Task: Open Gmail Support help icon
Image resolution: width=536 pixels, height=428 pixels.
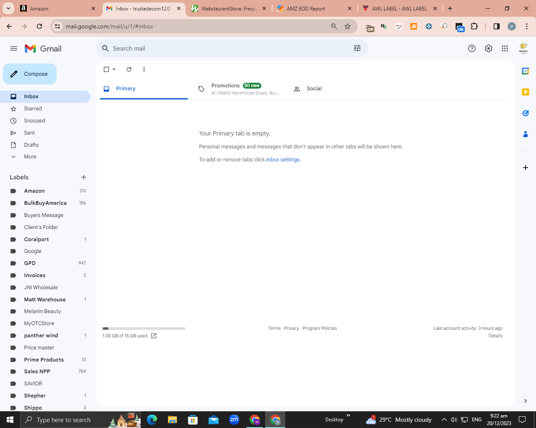Action: coord(472,48)
